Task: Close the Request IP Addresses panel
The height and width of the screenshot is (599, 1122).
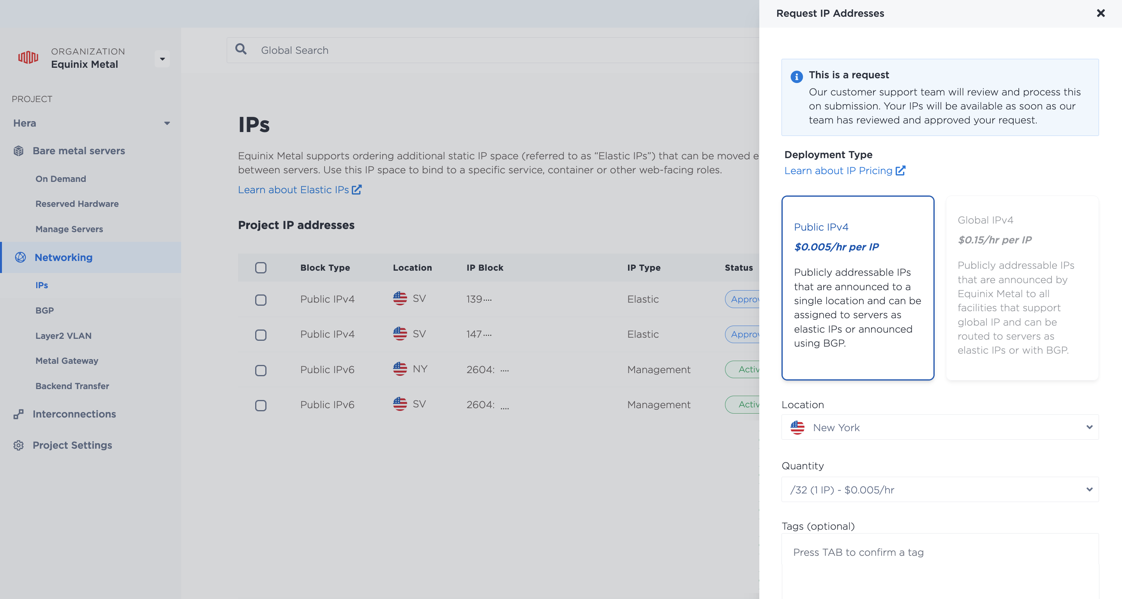Action: (1101, 13)
